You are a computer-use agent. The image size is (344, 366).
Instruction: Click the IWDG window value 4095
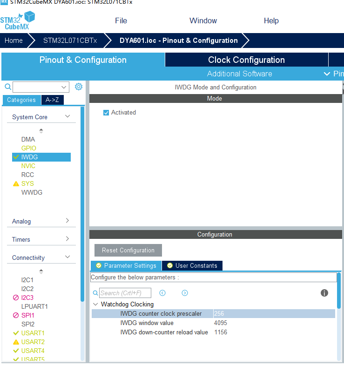[x=220, y=323]
